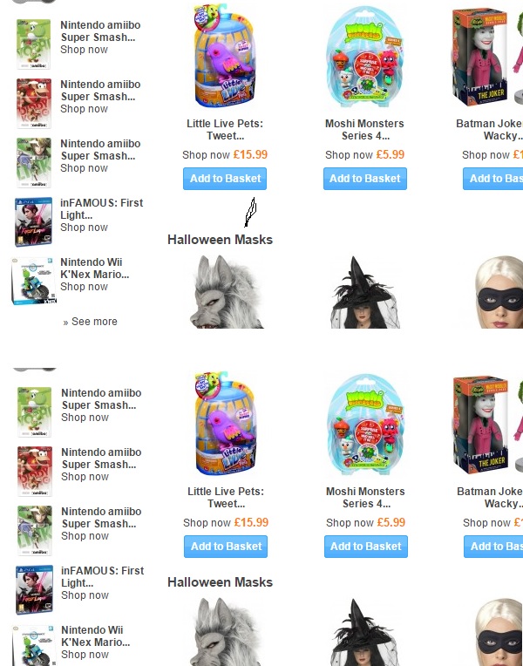523x666 pixels.
Task: Follow the See more link
Action: coord(90,322)
